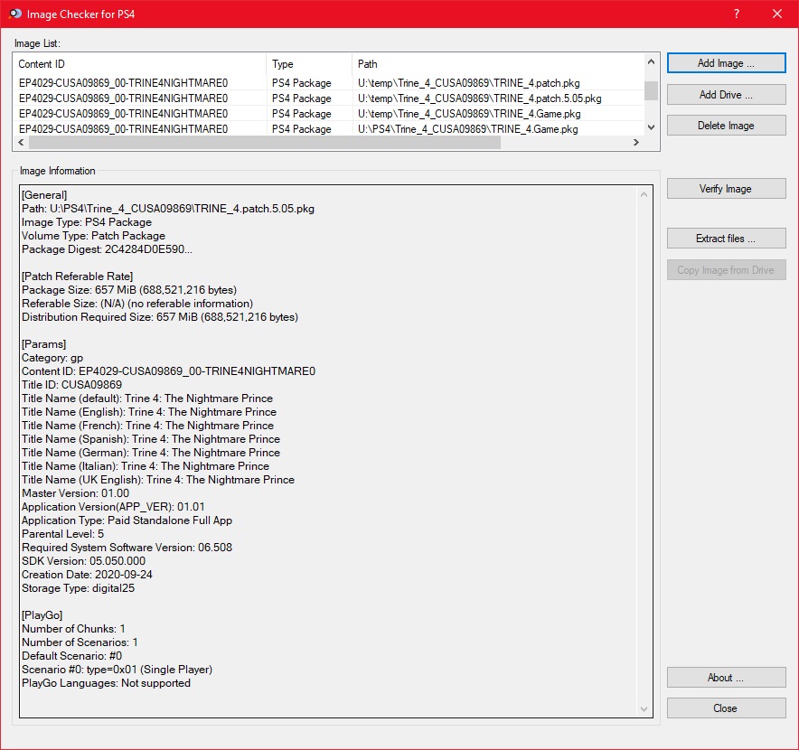Image resolution: width=799 pixels, height=750 pixels.
Task: Click the Title Name (German) line
Action: 151,453
